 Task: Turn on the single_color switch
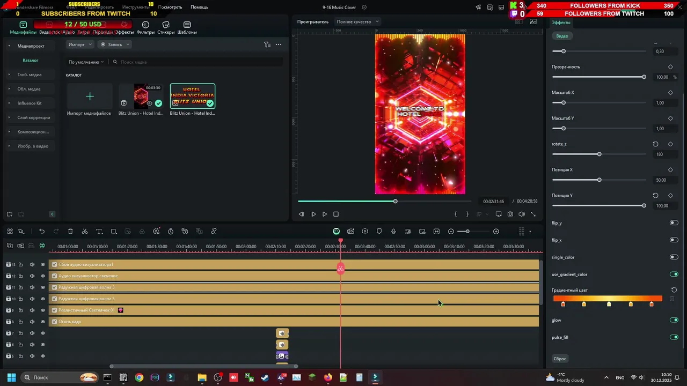click(674, 257)
